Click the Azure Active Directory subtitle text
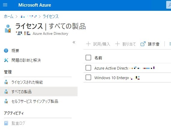The image size is (171, 131). click(50, 34)
